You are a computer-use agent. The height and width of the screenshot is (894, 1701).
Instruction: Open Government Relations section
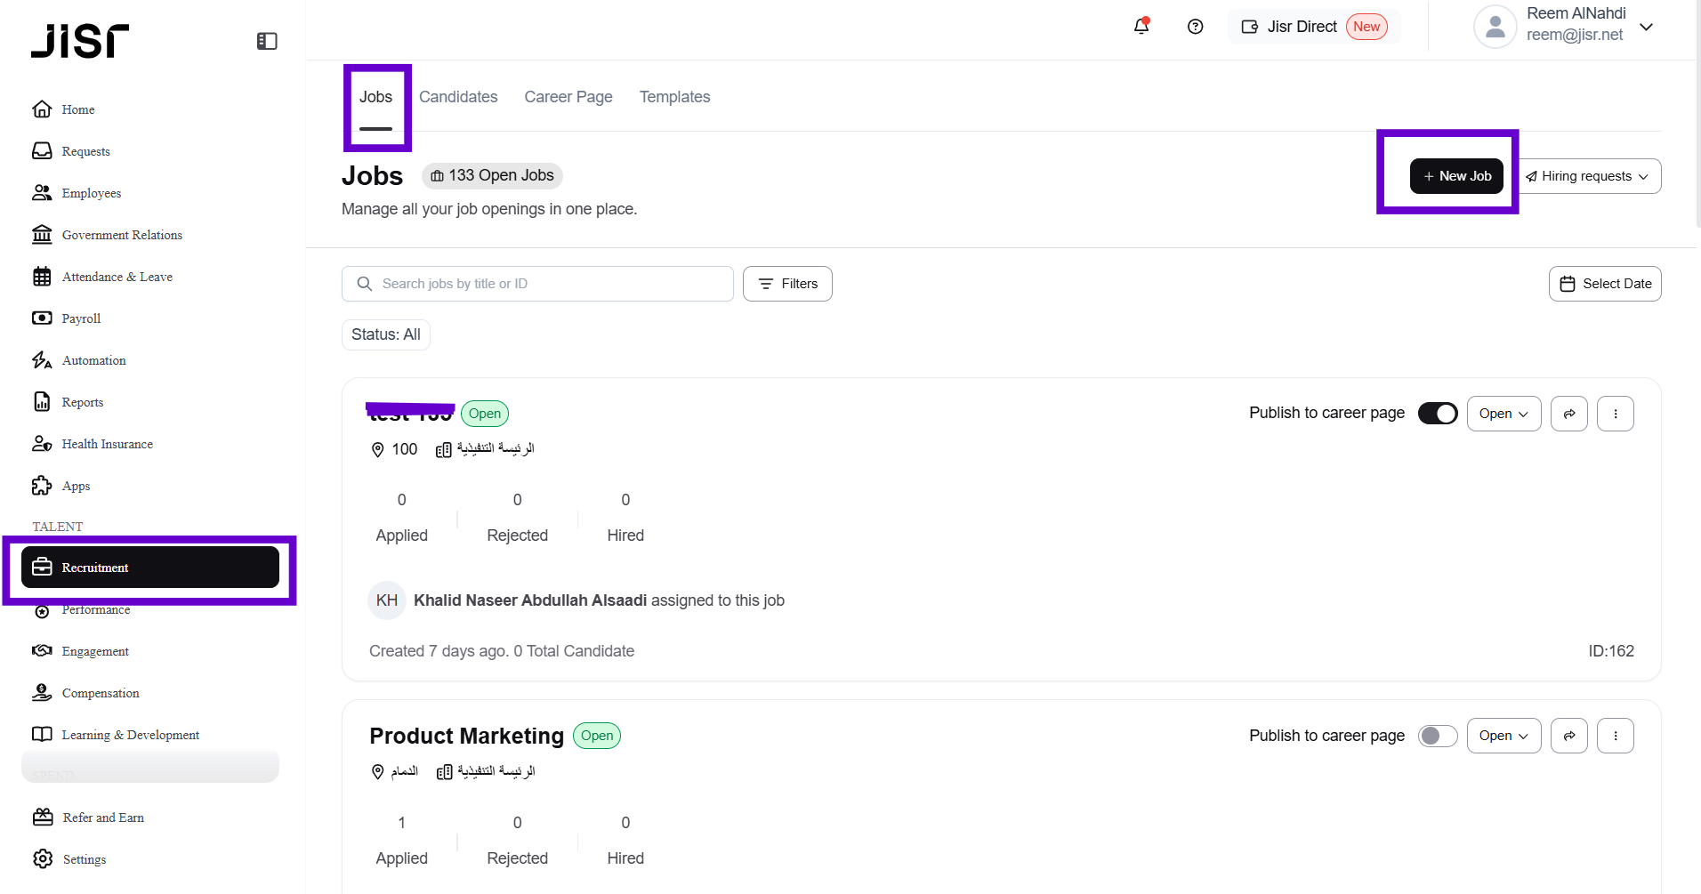click(x=122, y=235)
